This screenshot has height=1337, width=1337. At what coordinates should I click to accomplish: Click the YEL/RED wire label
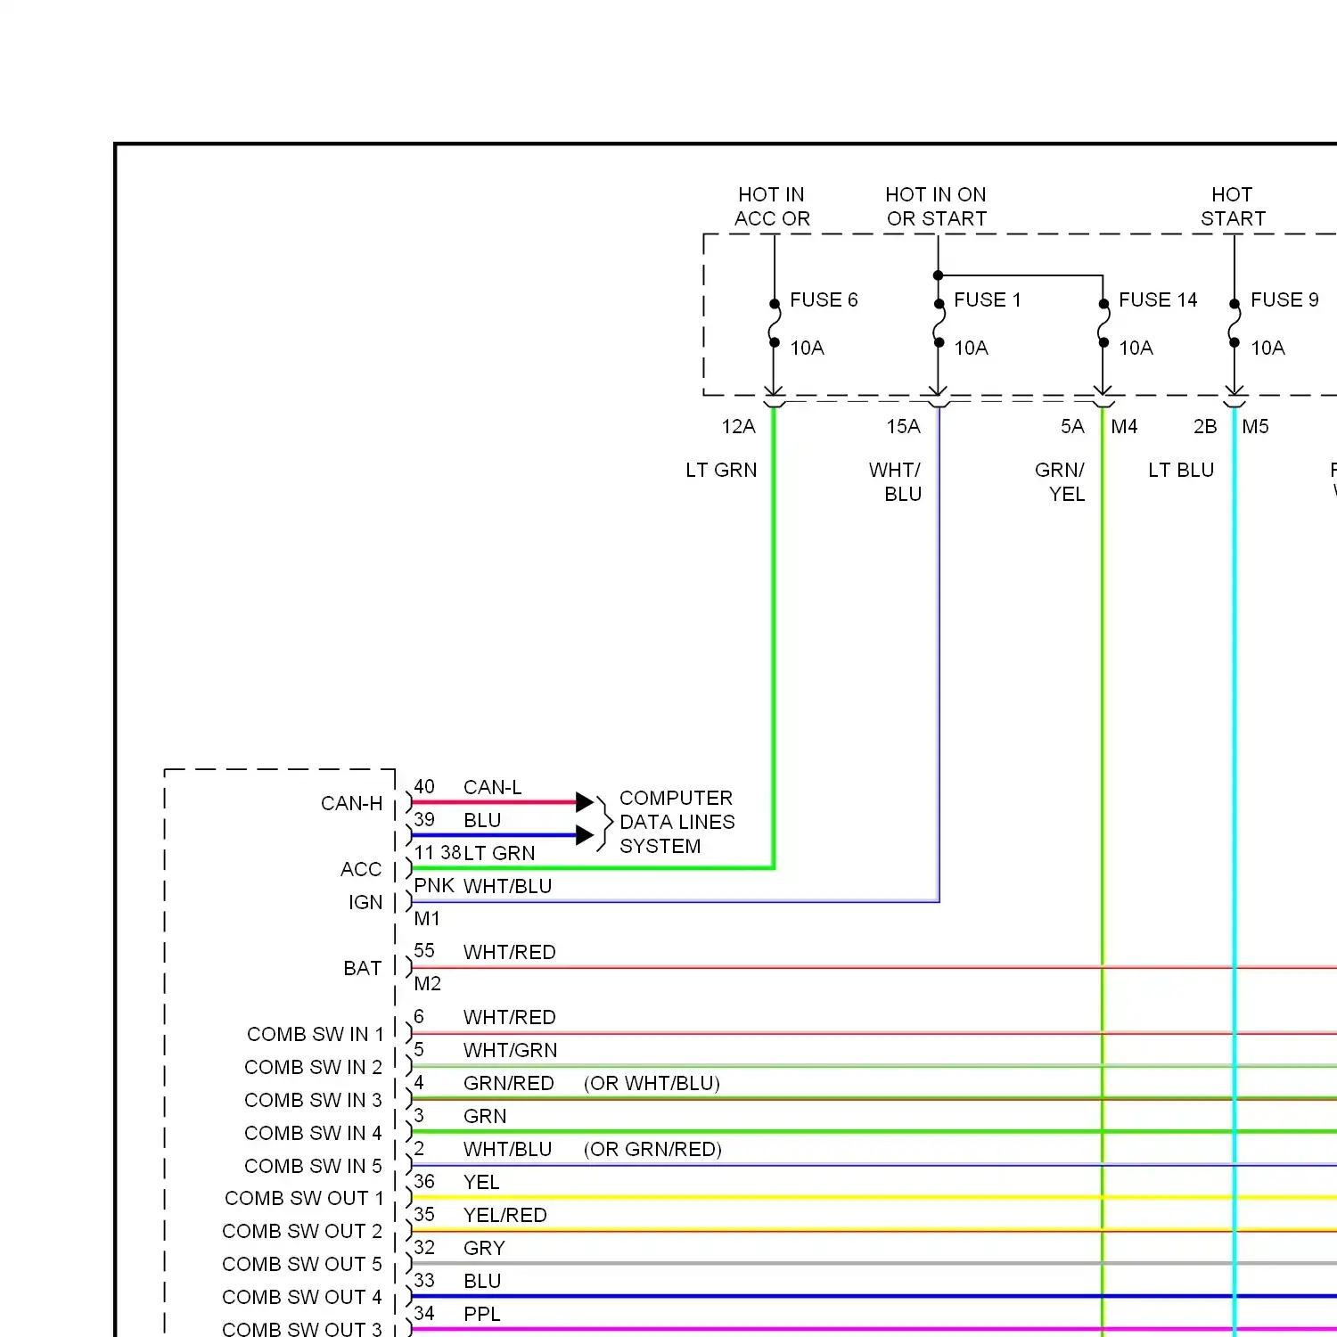(505, 1215)
